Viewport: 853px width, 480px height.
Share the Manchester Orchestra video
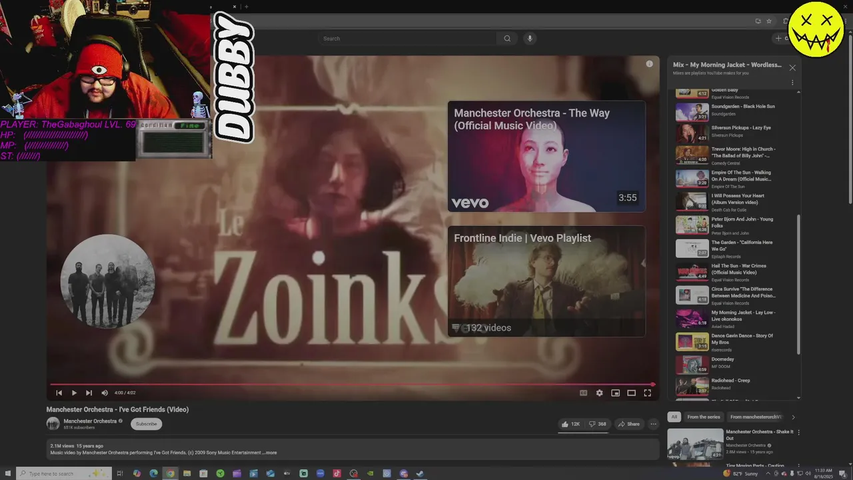pyautogui.click(x=628, y=424)
